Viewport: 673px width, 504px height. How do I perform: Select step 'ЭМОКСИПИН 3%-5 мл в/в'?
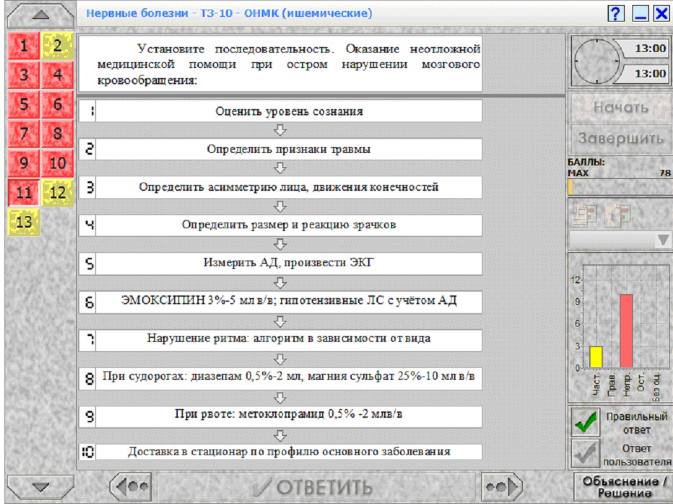289,301
